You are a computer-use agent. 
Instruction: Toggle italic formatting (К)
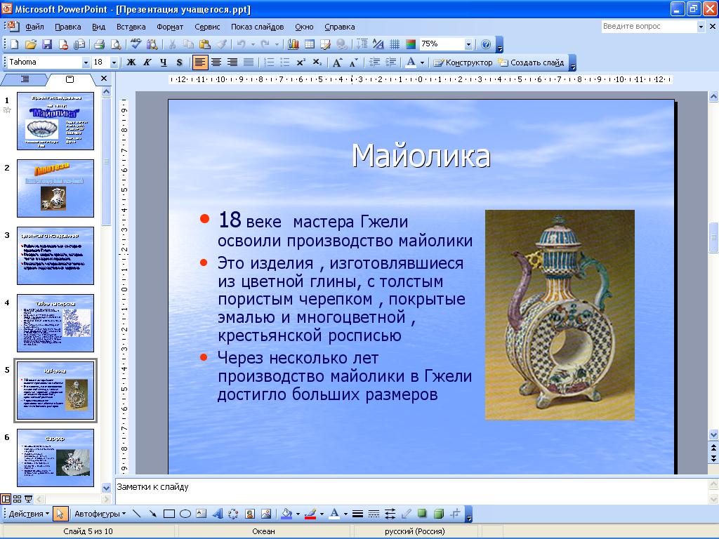(x=147, y=62)
